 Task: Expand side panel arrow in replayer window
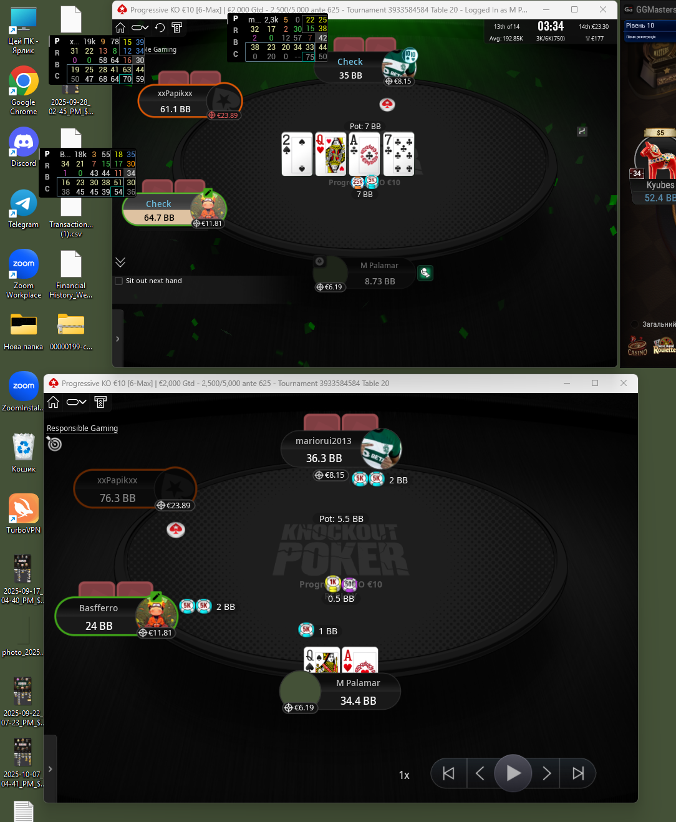[x=51, y=769]
